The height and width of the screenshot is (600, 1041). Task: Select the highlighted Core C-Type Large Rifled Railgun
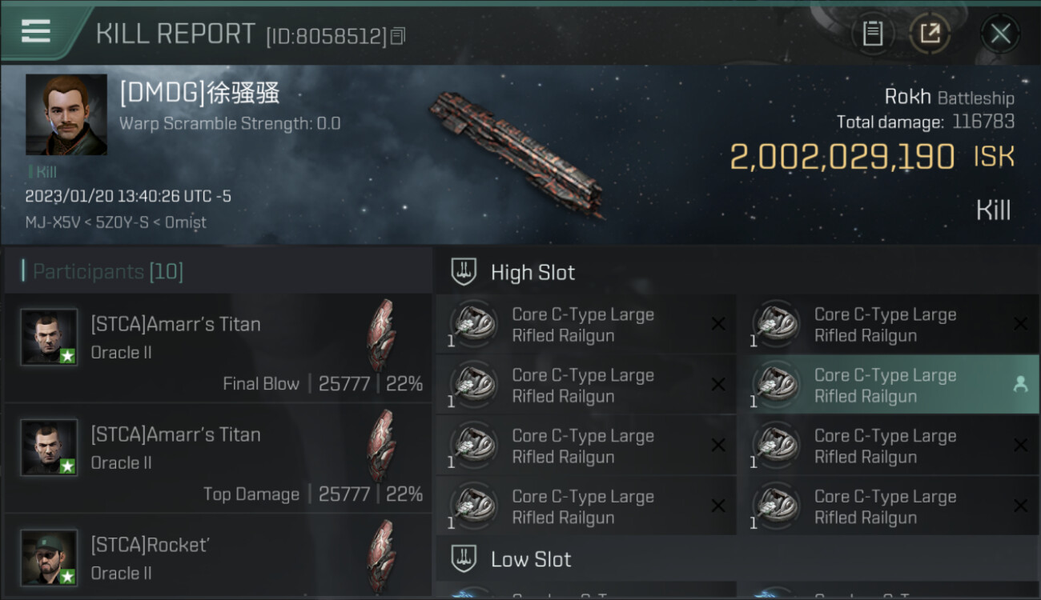coord(894,386)
